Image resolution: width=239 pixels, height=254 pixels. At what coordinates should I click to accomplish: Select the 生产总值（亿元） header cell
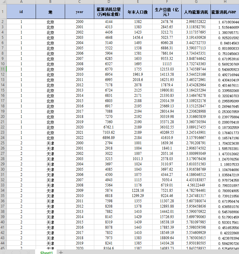coord(167,11)
